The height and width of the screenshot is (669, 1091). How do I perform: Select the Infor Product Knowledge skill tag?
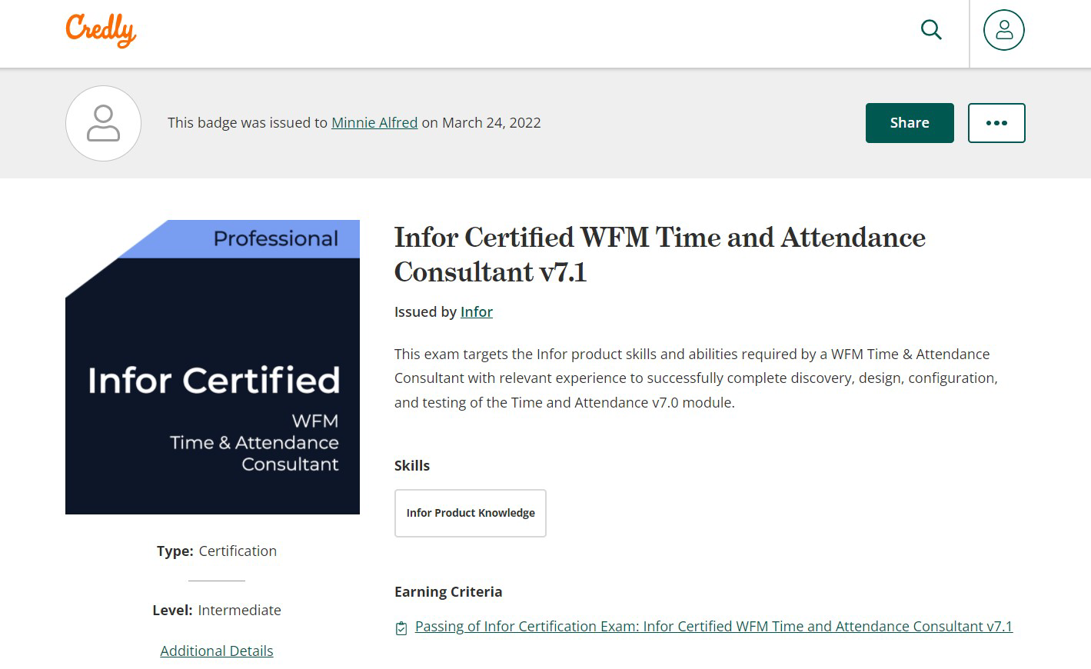point(470,513)
